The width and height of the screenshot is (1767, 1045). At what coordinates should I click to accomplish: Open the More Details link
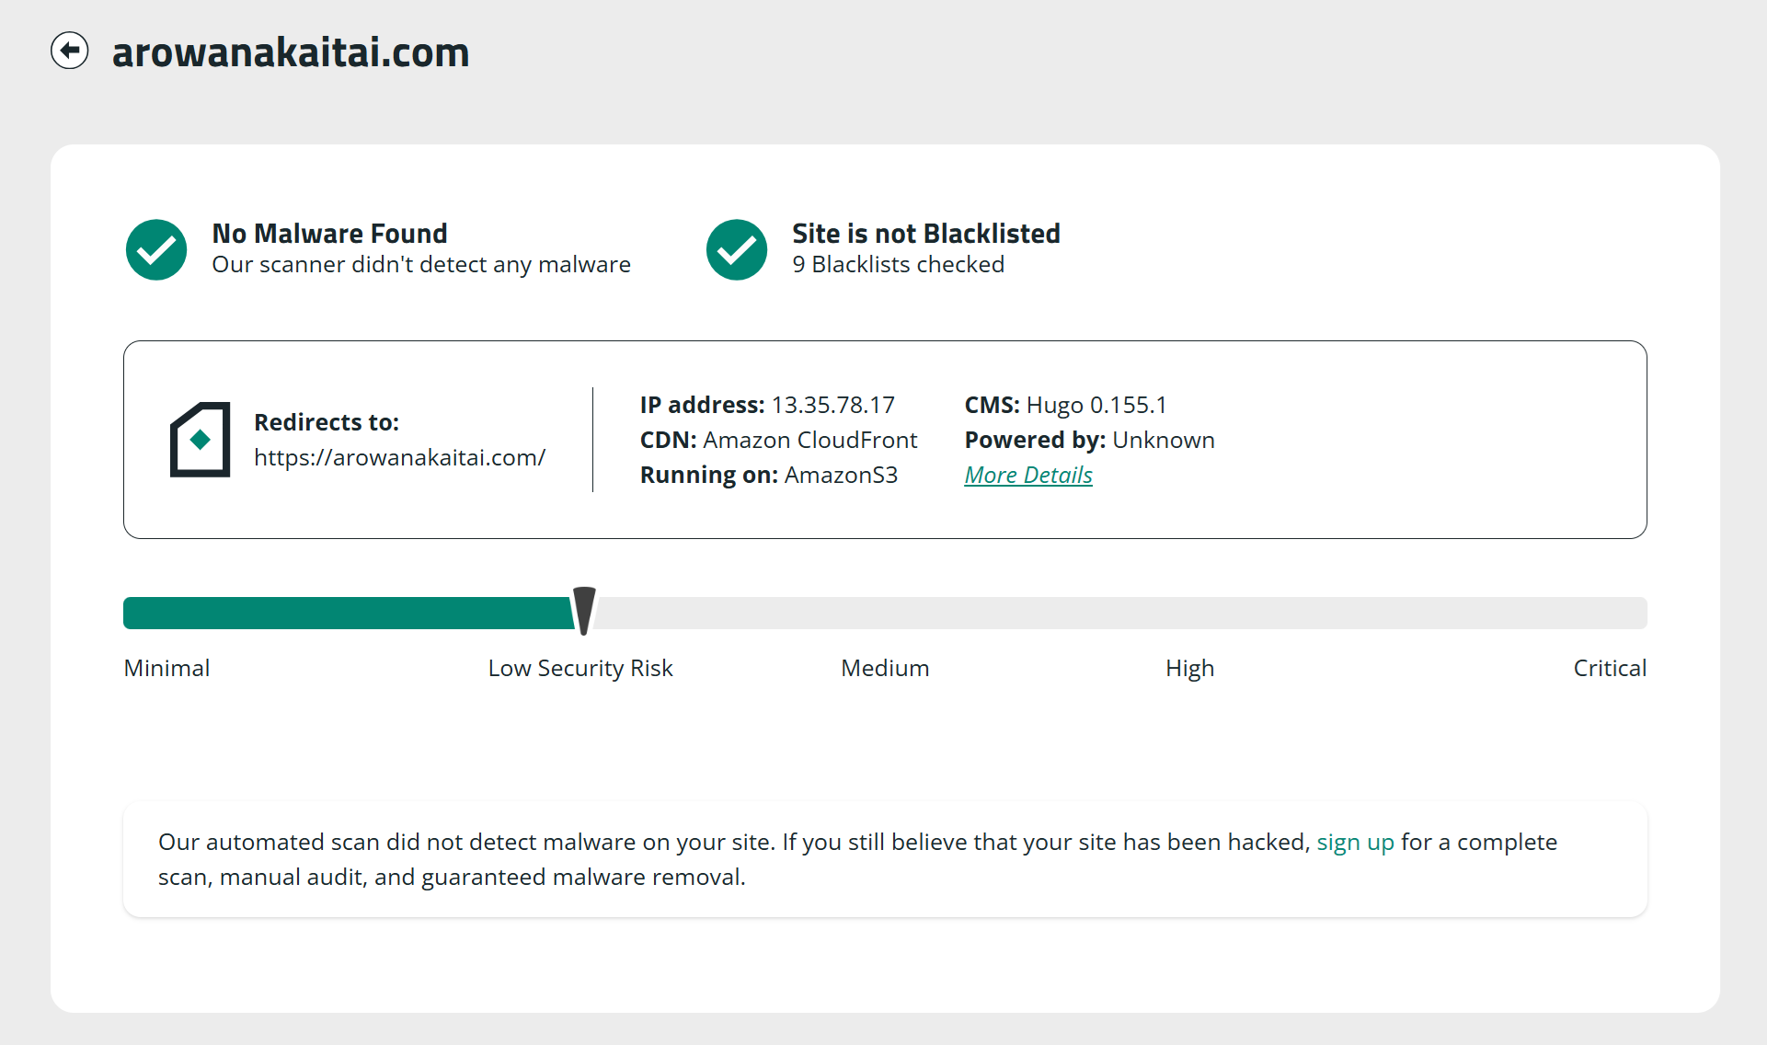[x=1028, y=475]
